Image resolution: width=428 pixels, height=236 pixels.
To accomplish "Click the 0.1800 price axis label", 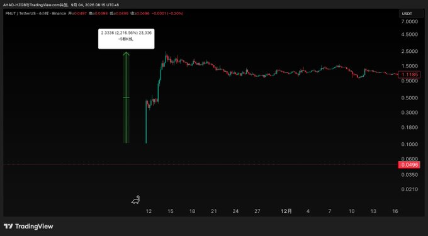I will point(410,127).
